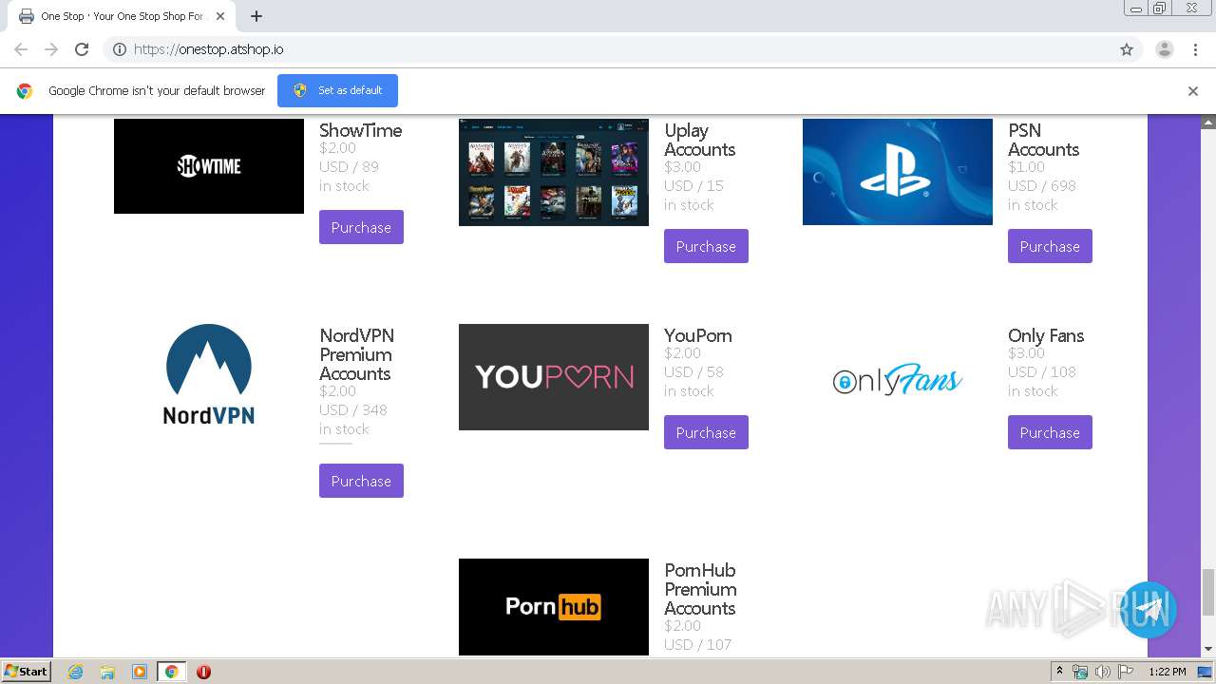Bookmark this page with the star icon
Image resolution: width=1216 pixels, height=684 pixels.
point(1127,49)
